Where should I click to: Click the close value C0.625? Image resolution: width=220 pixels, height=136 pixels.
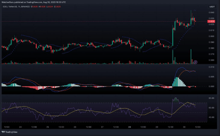(x=57, y=7)
